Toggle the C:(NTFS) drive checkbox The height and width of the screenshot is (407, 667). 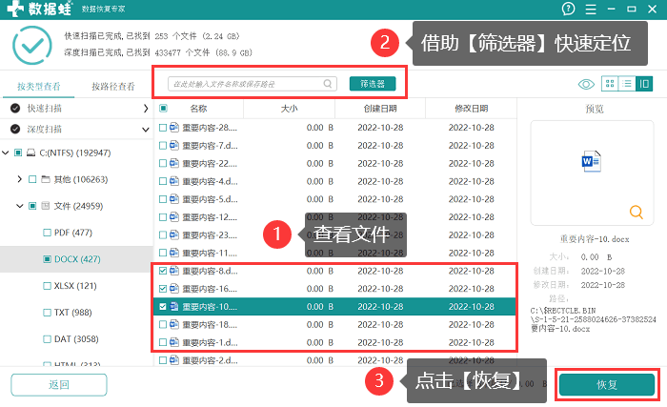pyautogui.click(x=18, y=153)
